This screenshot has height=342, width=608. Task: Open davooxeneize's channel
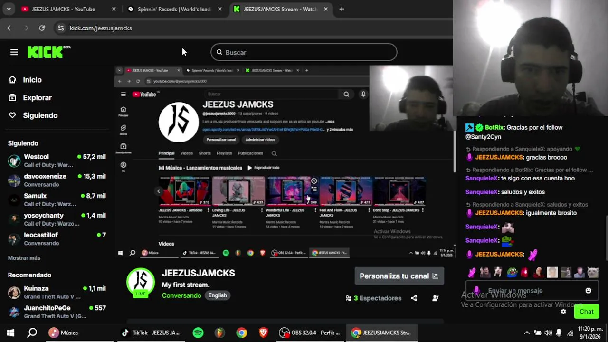57,180
